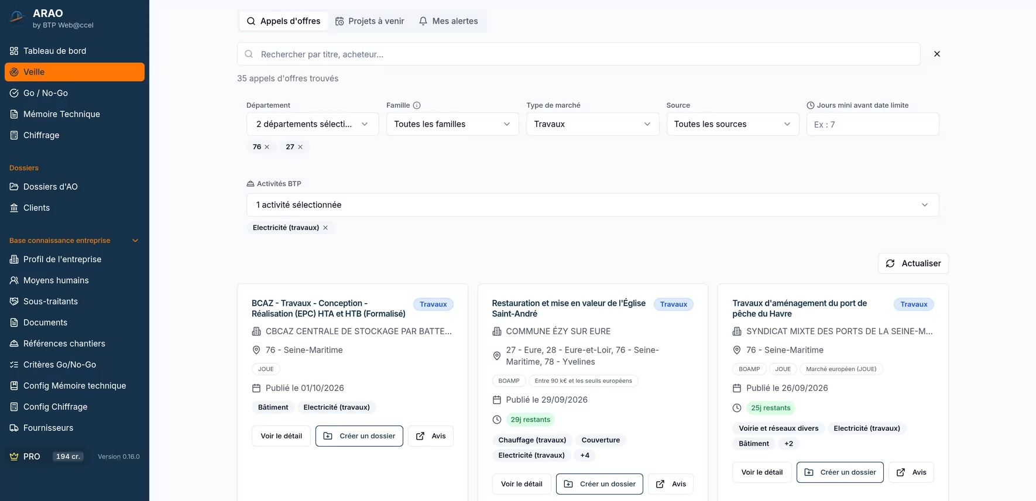The width and height of the screenshot is (1036, 501).
Task: Click the Famille info icon
Action: [x=417, y=105]
